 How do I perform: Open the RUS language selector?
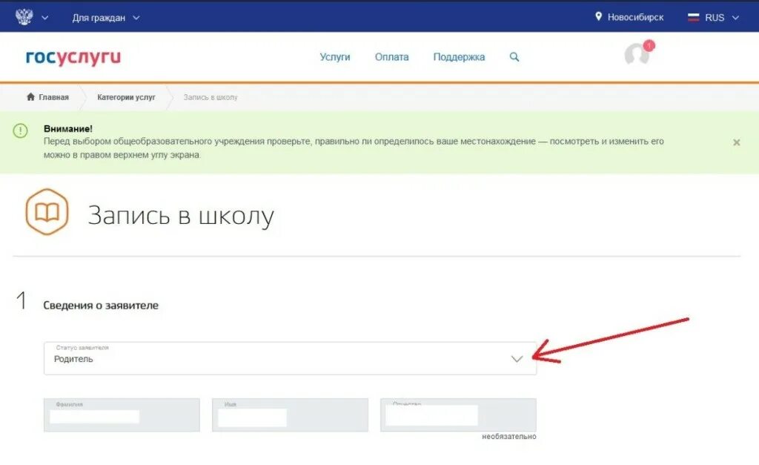713,17
